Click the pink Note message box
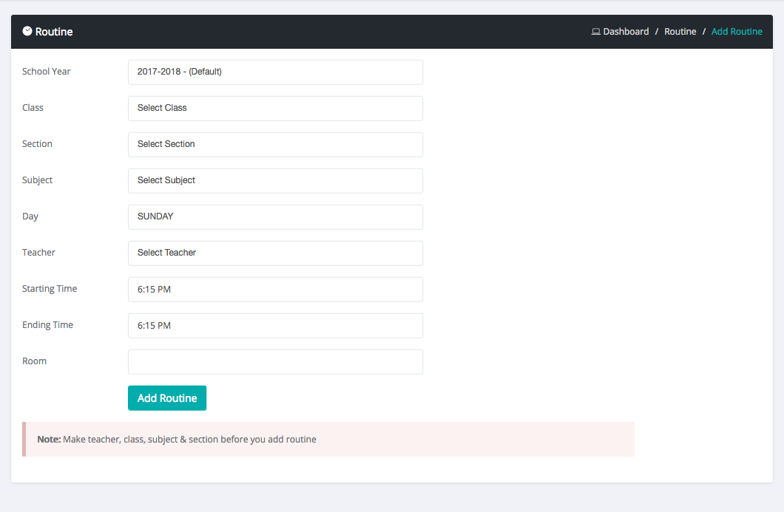The width and height of the screenshot is (784, 512). pyautogui.click(x=328, y=440)
